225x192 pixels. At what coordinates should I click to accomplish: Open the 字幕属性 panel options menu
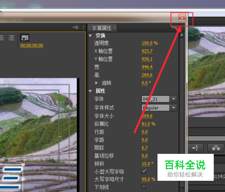[175, 27]
